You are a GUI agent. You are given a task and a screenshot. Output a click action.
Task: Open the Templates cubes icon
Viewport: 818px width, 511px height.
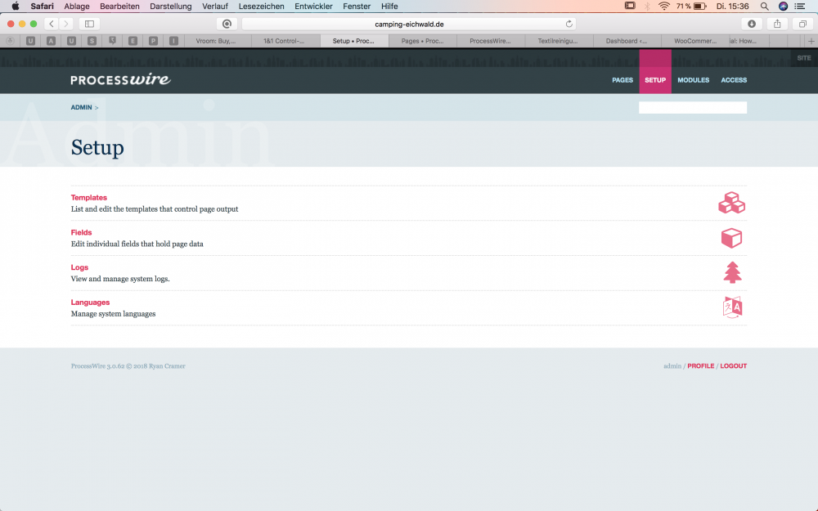[x=731, y=203]
